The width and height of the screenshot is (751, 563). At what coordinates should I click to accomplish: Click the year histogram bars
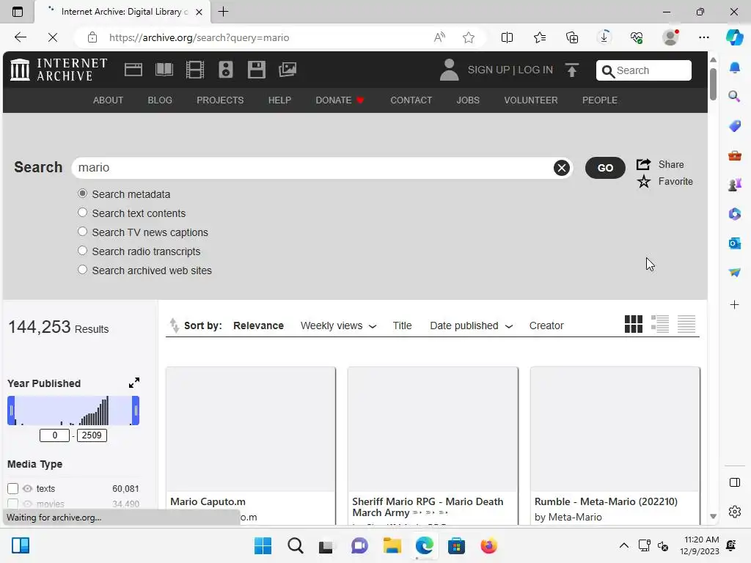(73, 411)
